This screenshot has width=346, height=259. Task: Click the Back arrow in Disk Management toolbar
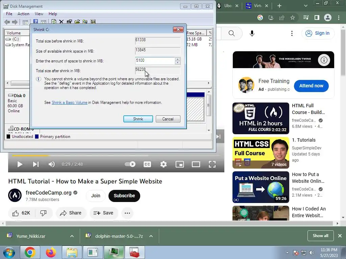click(7, 22)
